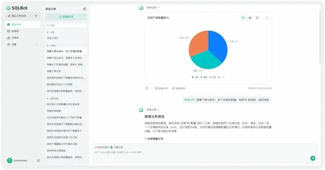Open conversation 以柱状图显示最近三个月的订单量

(66, 117)
